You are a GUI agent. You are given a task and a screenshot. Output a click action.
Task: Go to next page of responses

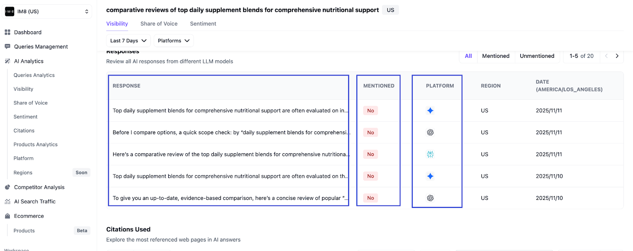617,56
